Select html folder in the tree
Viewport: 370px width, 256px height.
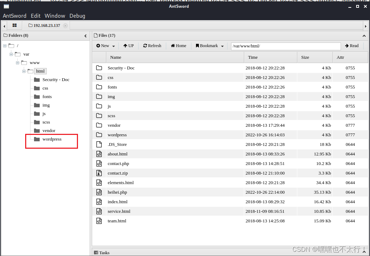tap(40, 71)
